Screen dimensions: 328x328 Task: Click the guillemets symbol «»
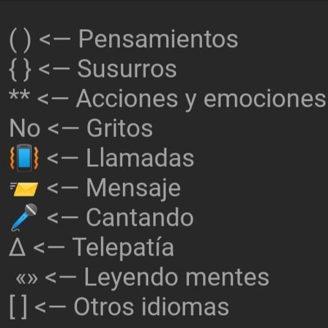(27, 279)
